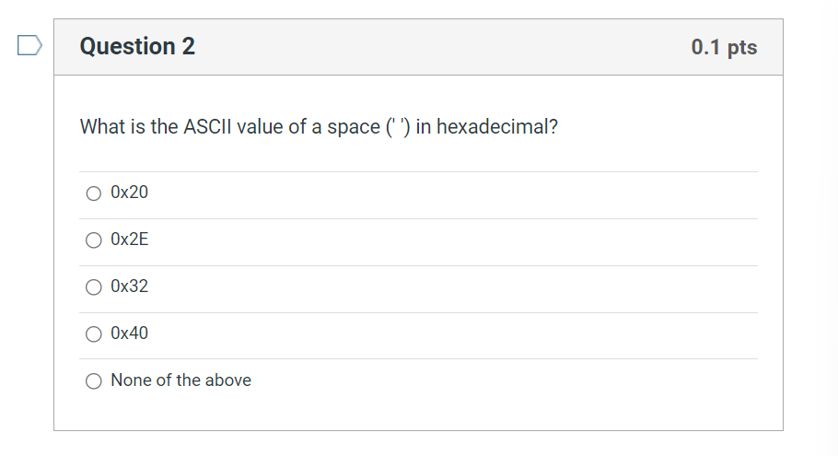Click the 0x40 answer label text
This screenshot has width=838, height=456.
click(x=129, y=333)
